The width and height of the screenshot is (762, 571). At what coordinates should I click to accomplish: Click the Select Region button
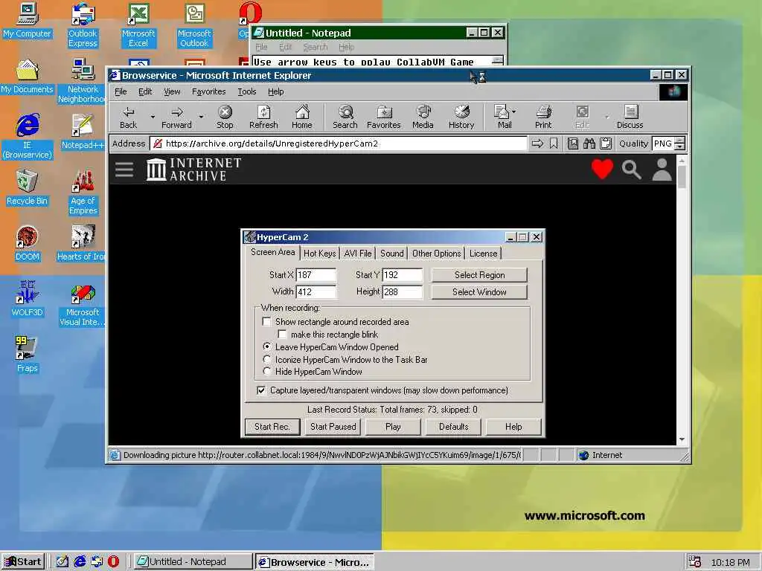point(479,275)
